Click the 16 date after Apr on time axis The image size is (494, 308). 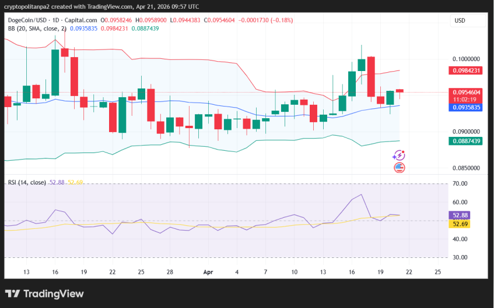pos(352,272)
